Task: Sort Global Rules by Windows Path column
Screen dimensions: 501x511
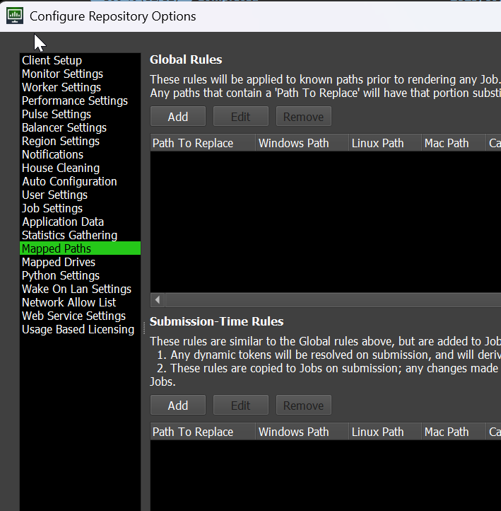Action: 294,143
